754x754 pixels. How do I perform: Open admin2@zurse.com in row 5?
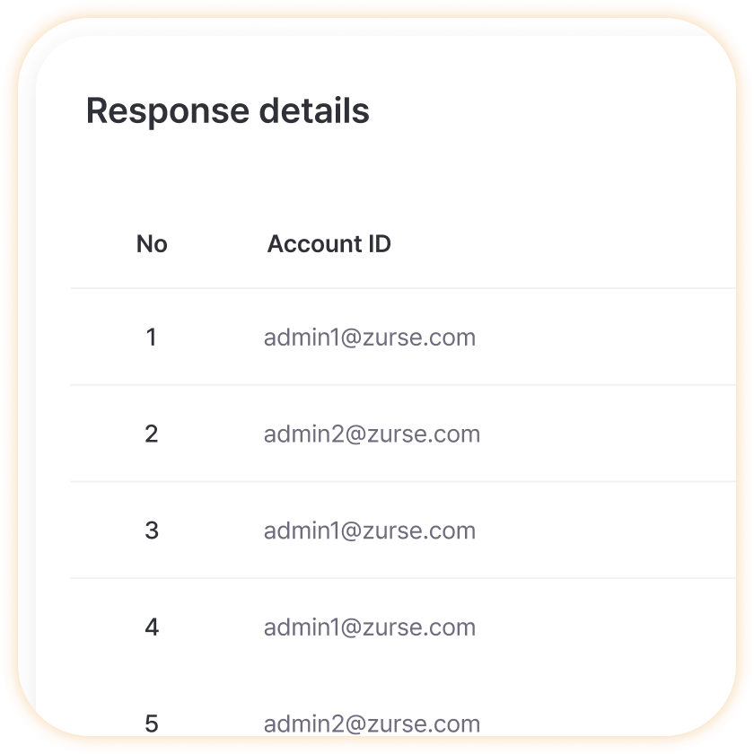(x=372, y=723)
